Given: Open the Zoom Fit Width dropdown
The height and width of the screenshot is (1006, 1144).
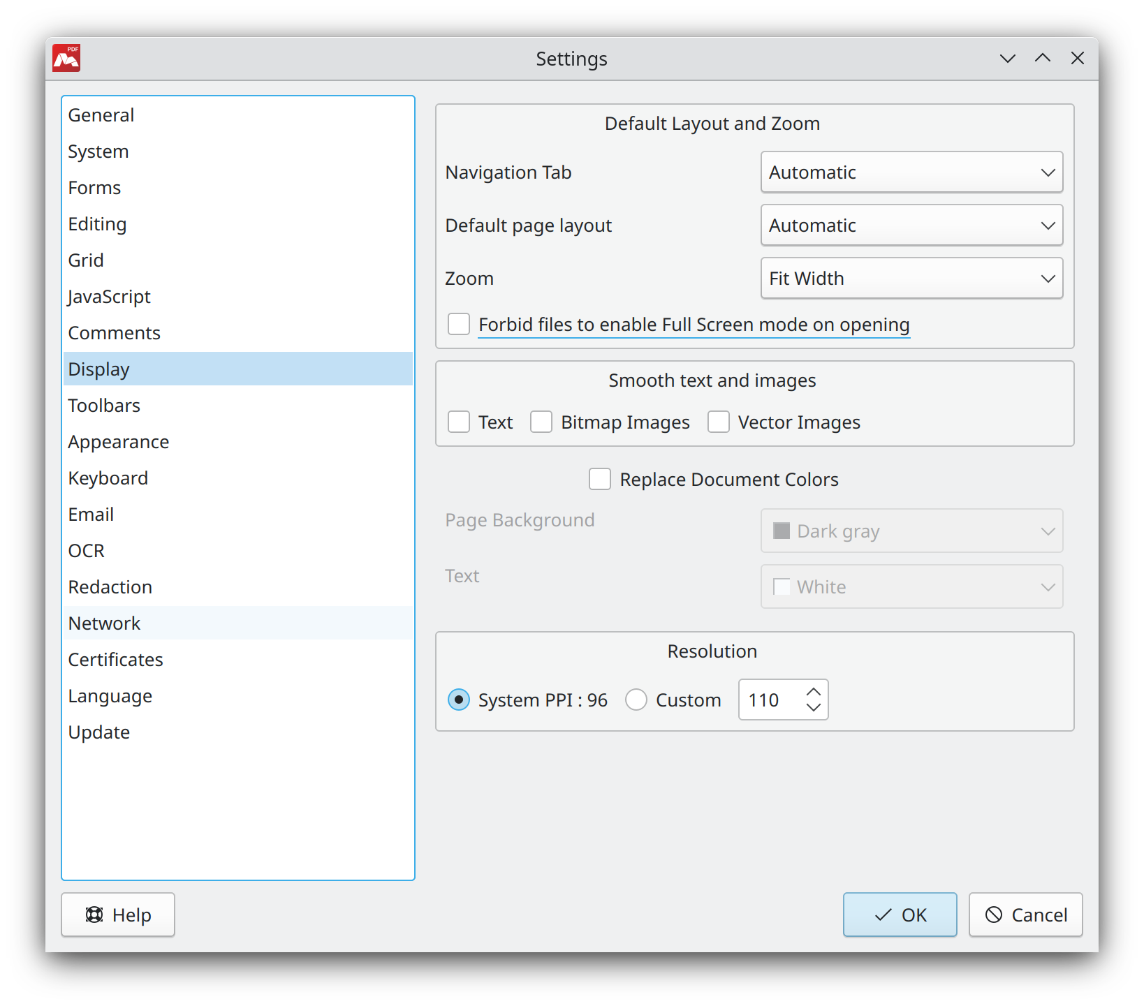Looking at the screenshot, I should pos(911,278).
